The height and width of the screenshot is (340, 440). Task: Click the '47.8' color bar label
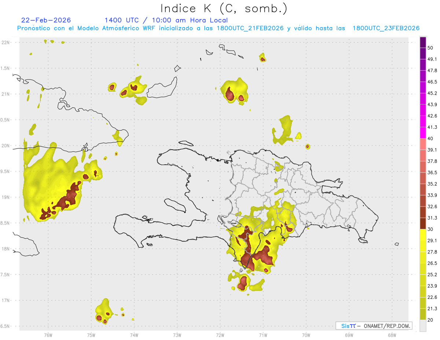[x=432, y=70]
